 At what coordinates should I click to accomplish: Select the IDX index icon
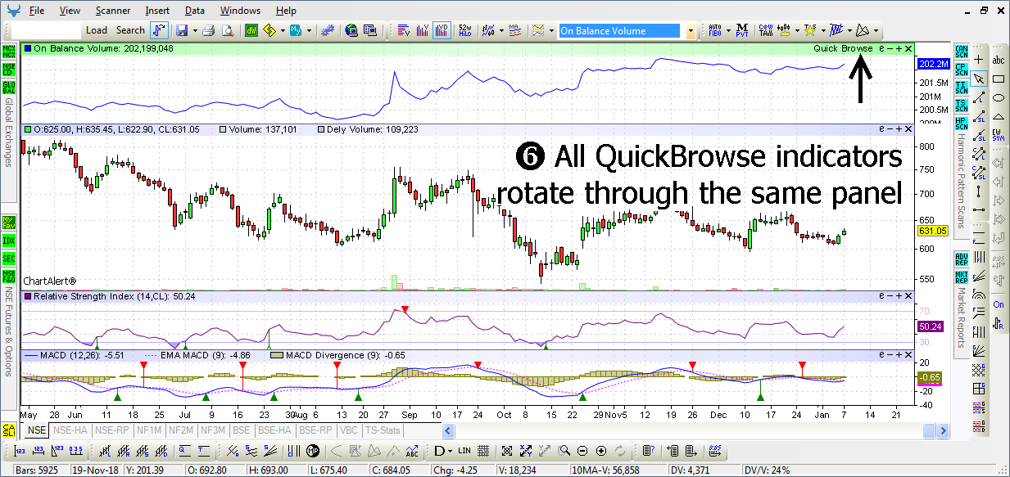click(x=9, y=241)
